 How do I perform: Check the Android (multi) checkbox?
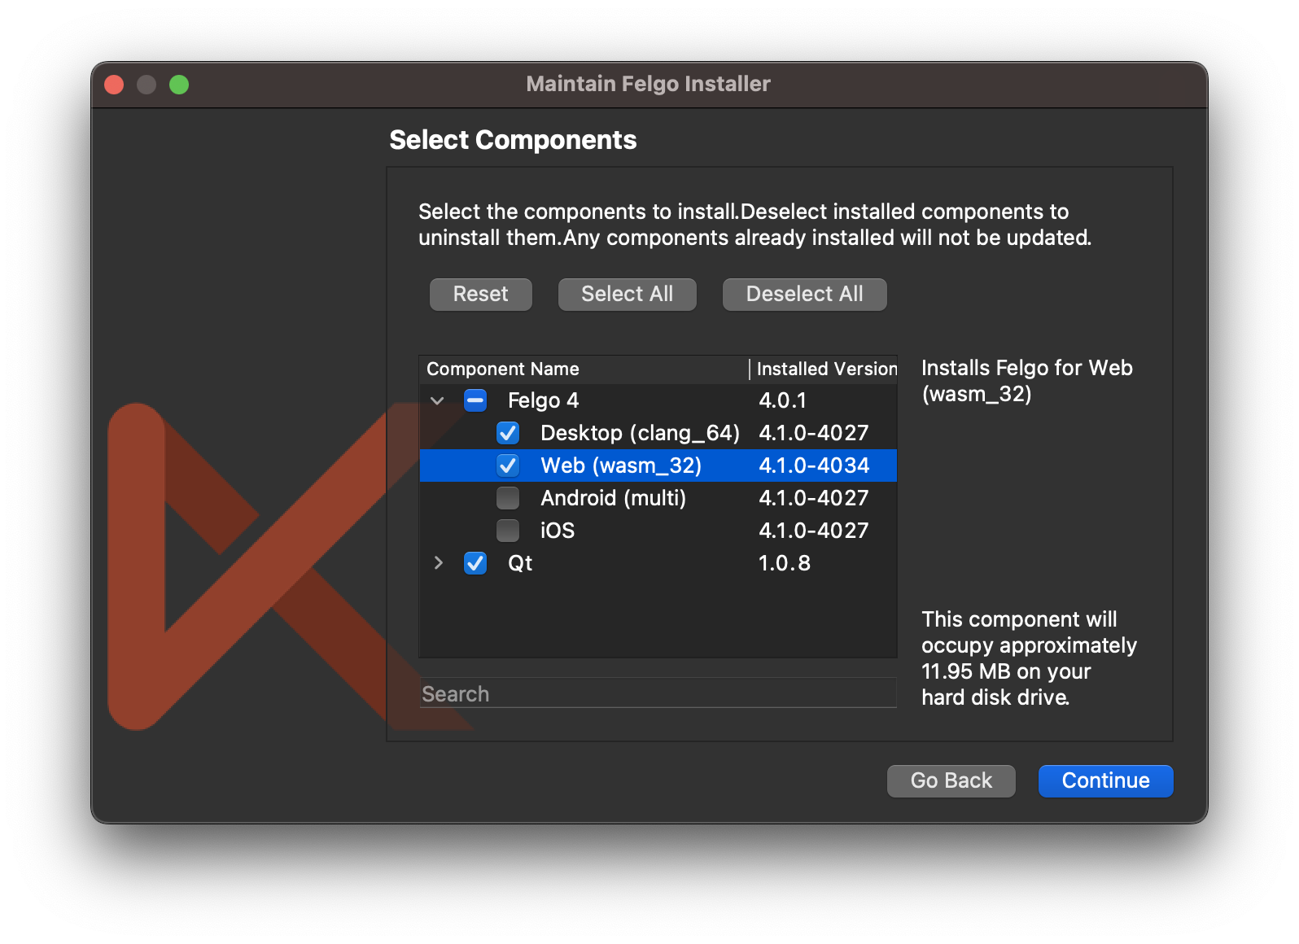tap(508, 498)
